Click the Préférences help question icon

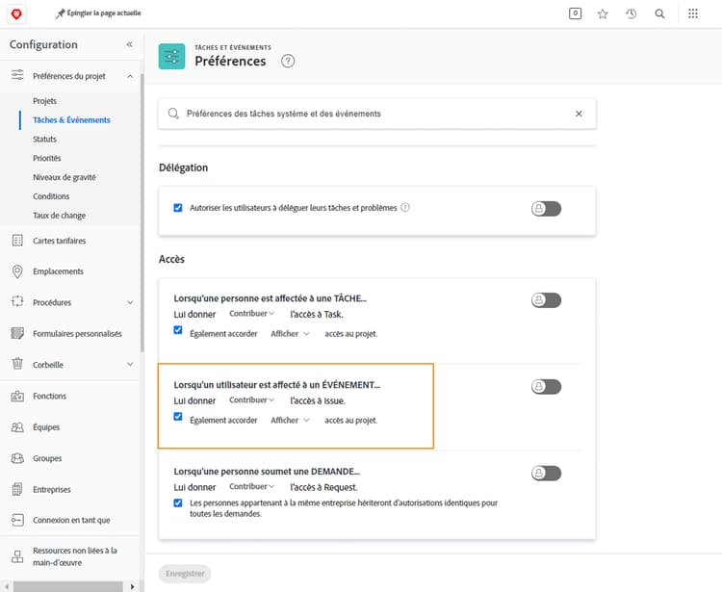pyautogui.click(x=288, y=61)
